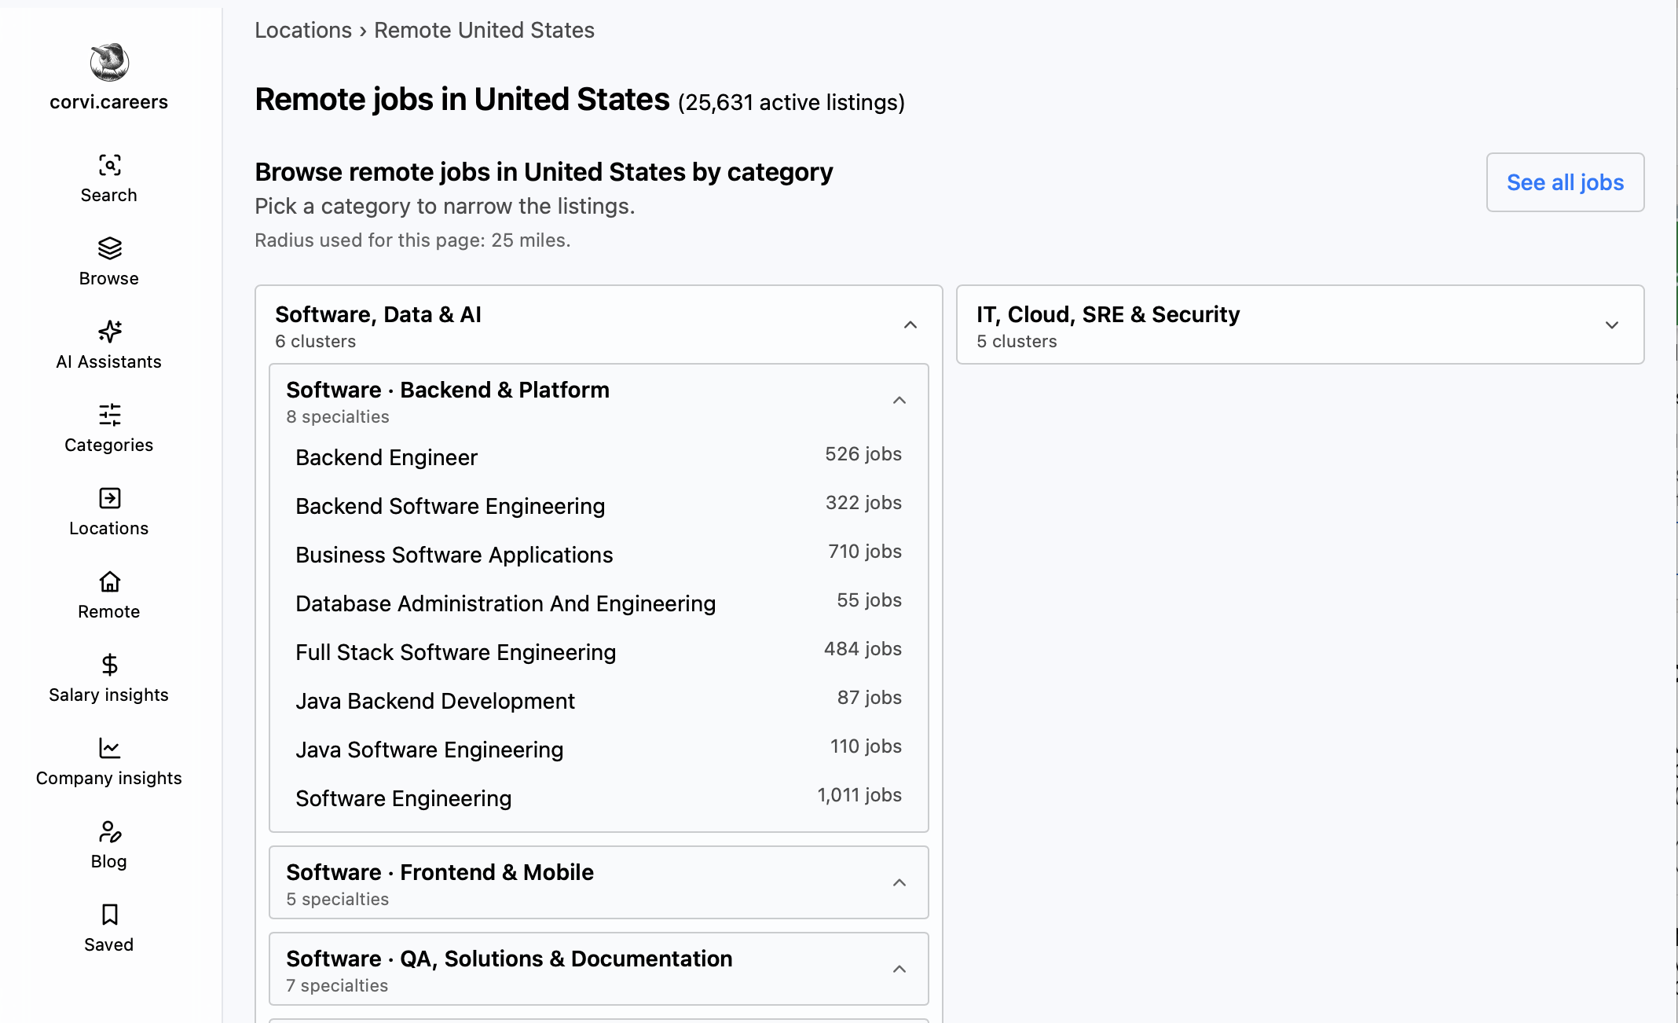Open the Blog icon

[109, 831]
